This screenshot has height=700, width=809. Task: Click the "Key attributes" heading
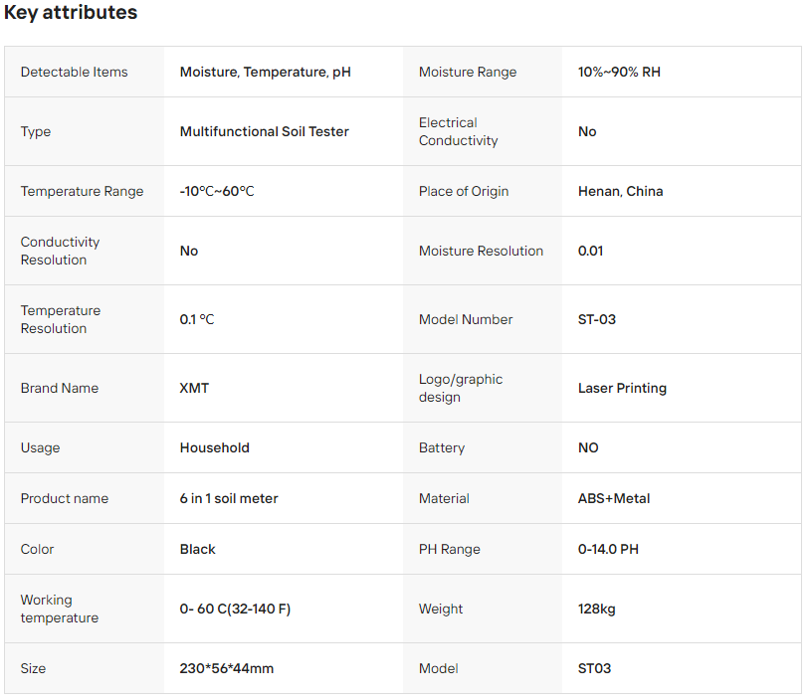[x=71, y=13]
